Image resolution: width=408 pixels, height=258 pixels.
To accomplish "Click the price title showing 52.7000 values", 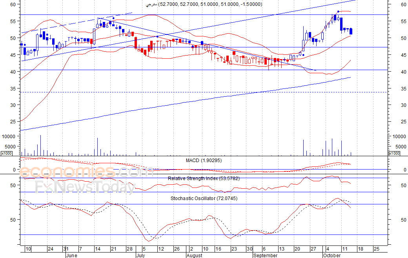I will point(204,4).
